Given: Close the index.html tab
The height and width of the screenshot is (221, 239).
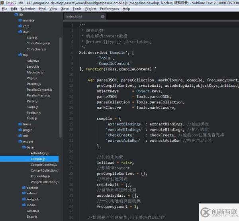Looking at the screenshot, I should pos(102,16).
